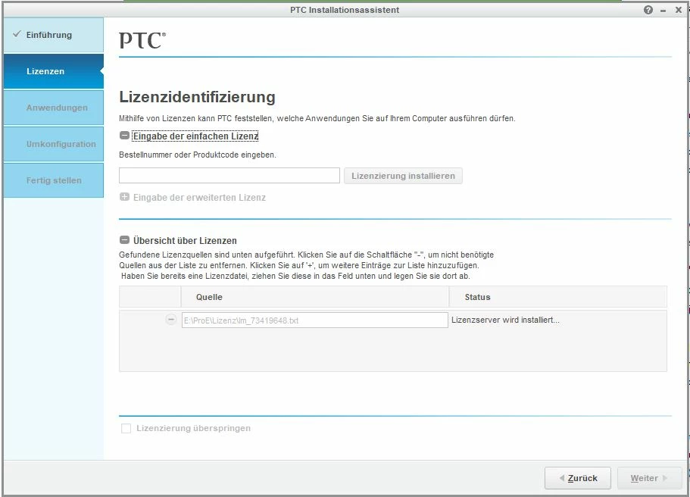Viewport: 690px width, 497px height.
Task: Click the Bestellnummer or Produktcode input field
Action: coord(229,175)
